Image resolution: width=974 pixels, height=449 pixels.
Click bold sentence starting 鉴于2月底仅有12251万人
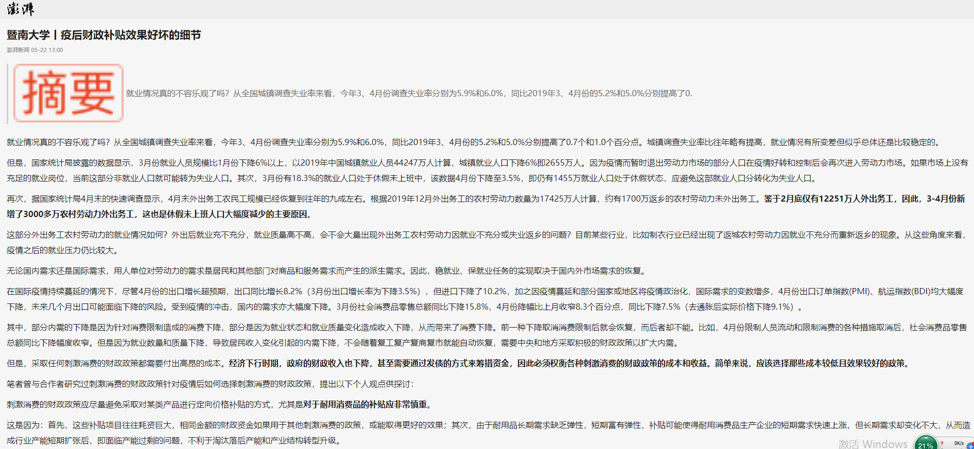tap(864, 199)
